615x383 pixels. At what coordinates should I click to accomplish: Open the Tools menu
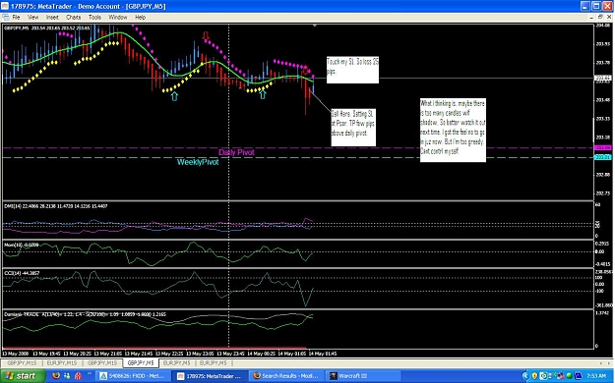94,18
